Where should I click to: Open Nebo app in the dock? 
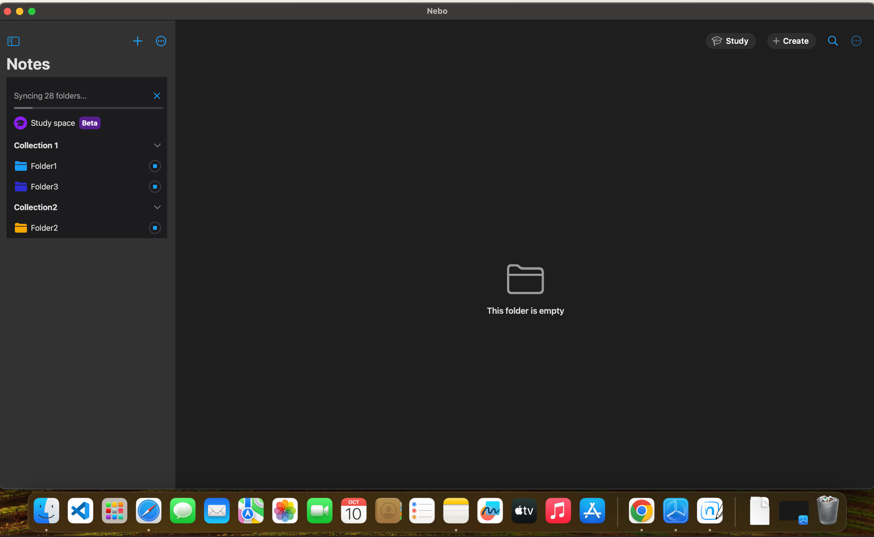tap(710, 511)
